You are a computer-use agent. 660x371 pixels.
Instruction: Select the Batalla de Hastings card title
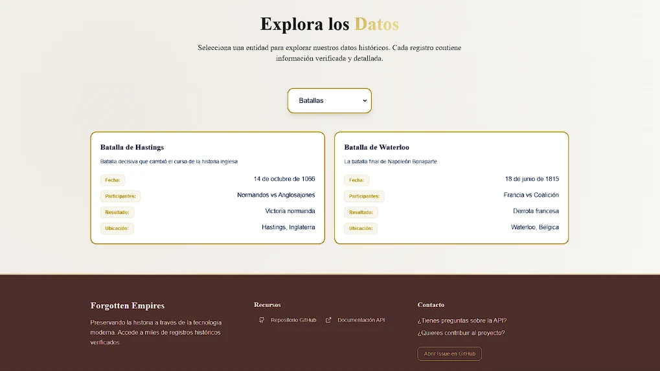(x=132, y=148)
